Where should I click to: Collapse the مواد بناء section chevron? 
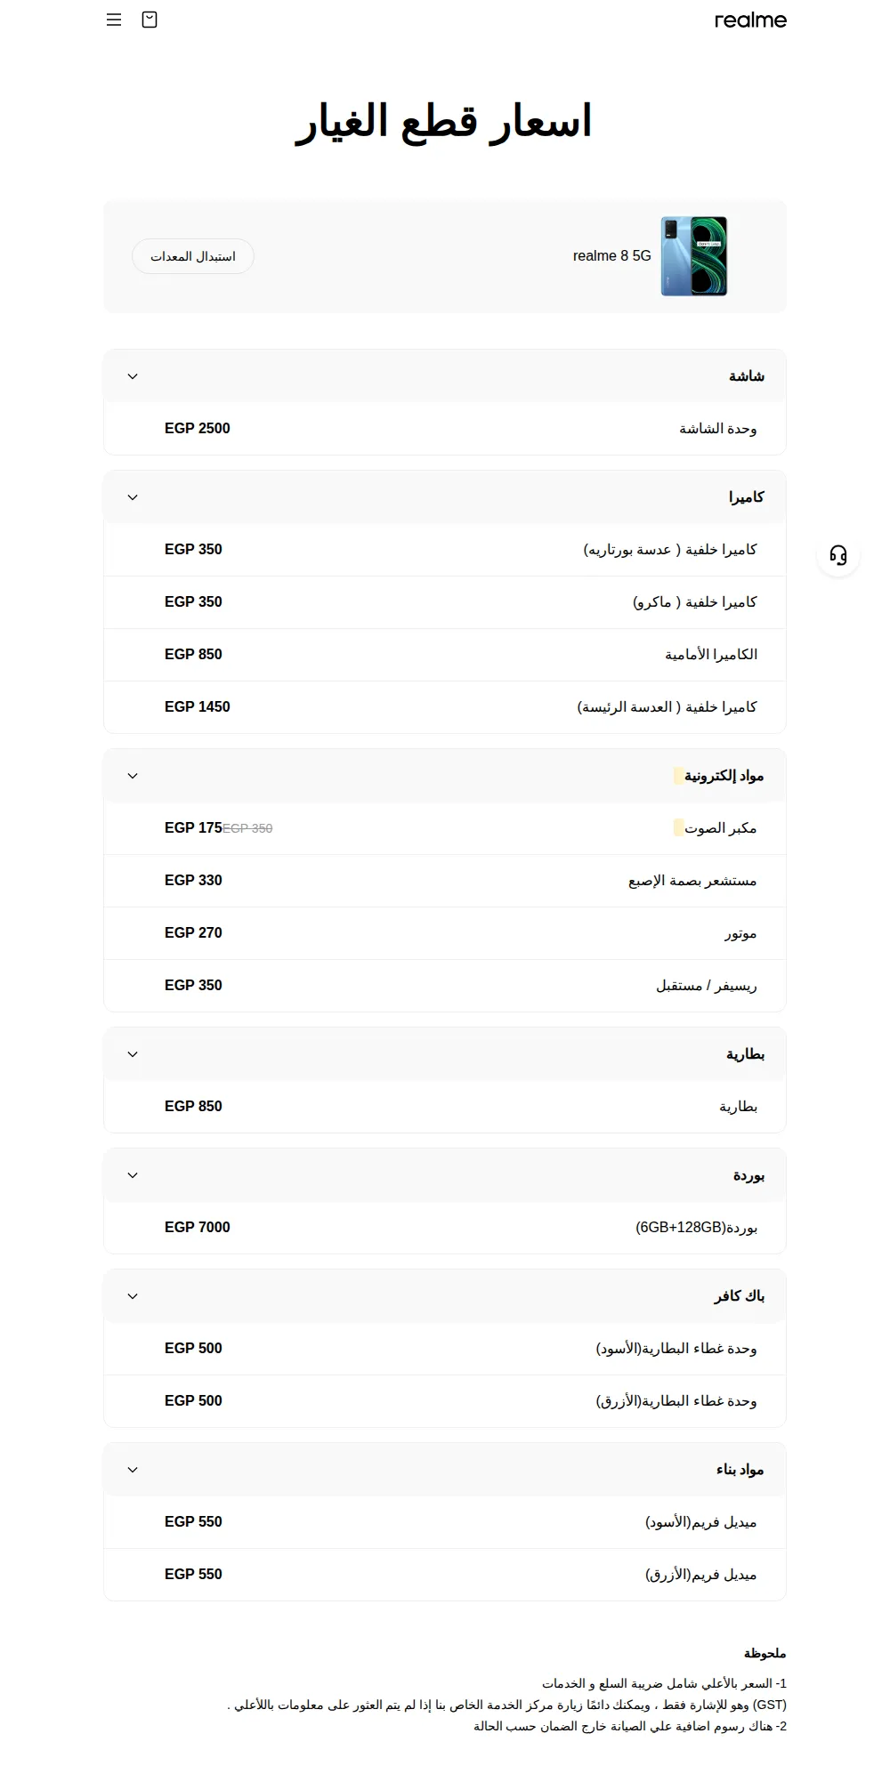(133, 1470)
